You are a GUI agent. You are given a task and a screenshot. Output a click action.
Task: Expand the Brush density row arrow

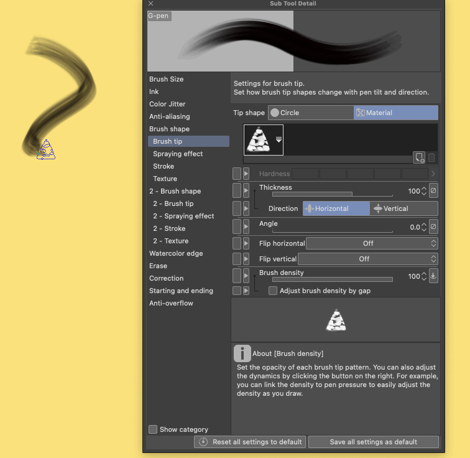click(246, 276)
